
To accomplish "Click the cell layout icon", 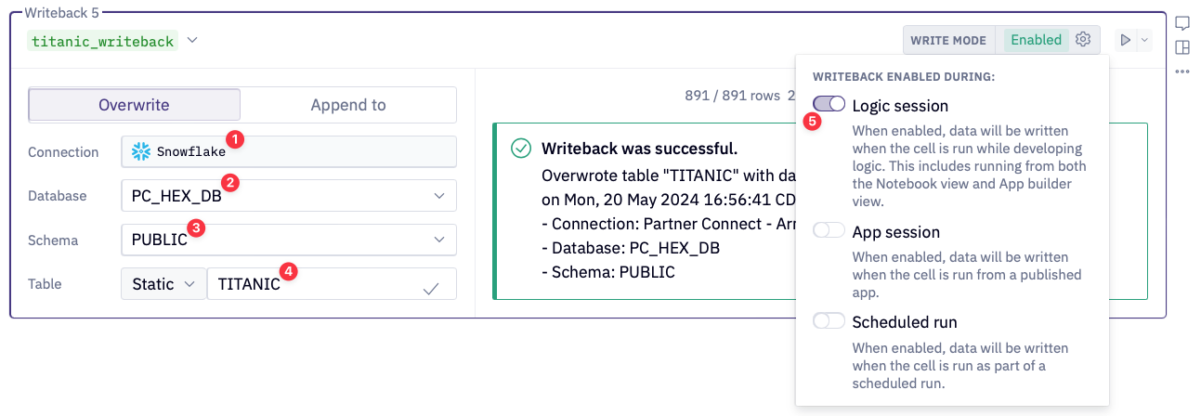I will point(1182,48).
